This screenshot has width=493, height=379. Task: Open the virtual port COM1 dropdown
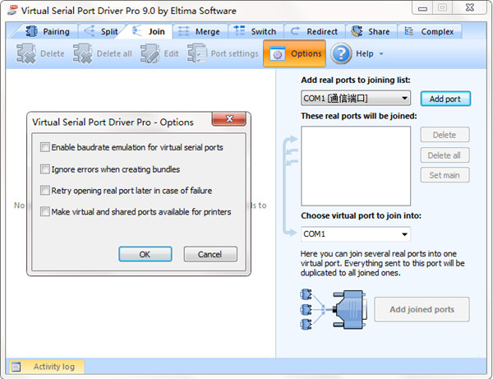click(356, 234)
